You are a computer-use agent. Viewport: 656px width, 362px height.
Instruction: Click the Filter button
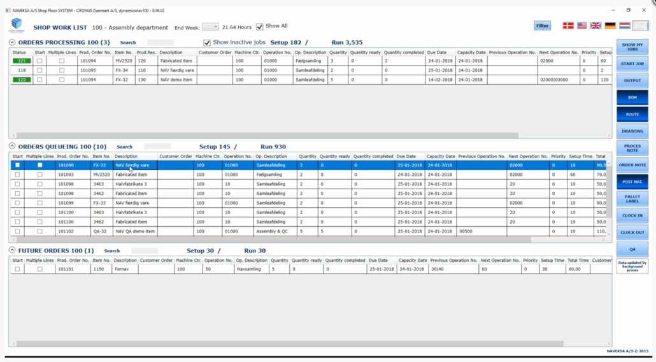pyautogui.click(x=542, y=25)
